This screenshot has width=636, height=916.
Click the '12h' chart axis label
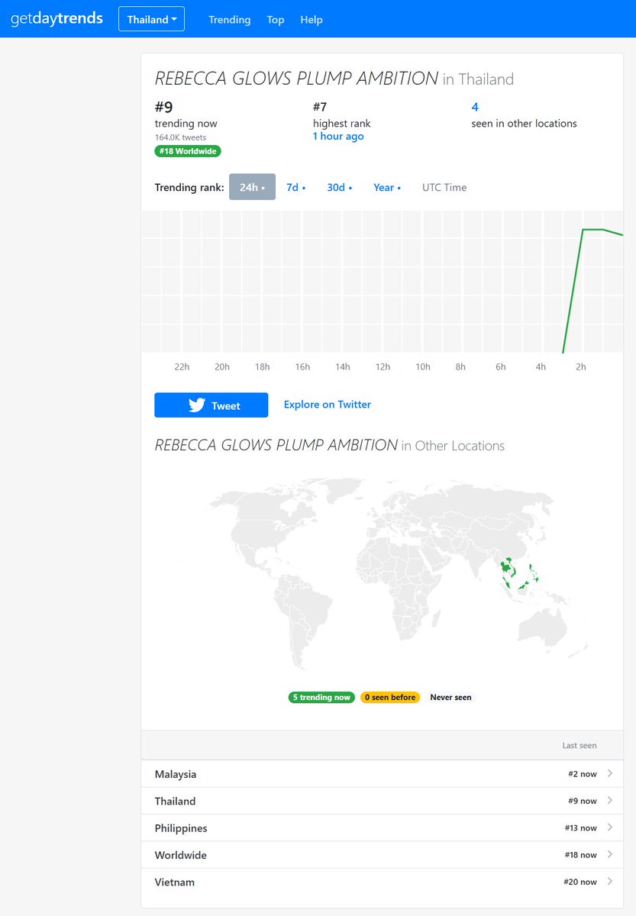point(383,367)
